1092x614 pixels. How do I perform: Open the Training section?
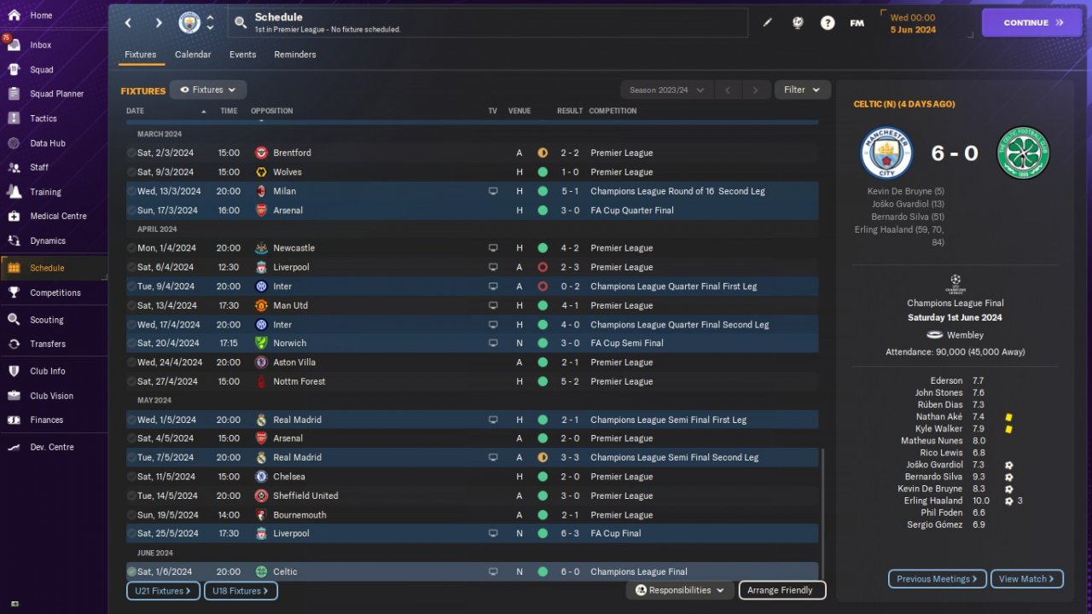click(45, 192)
